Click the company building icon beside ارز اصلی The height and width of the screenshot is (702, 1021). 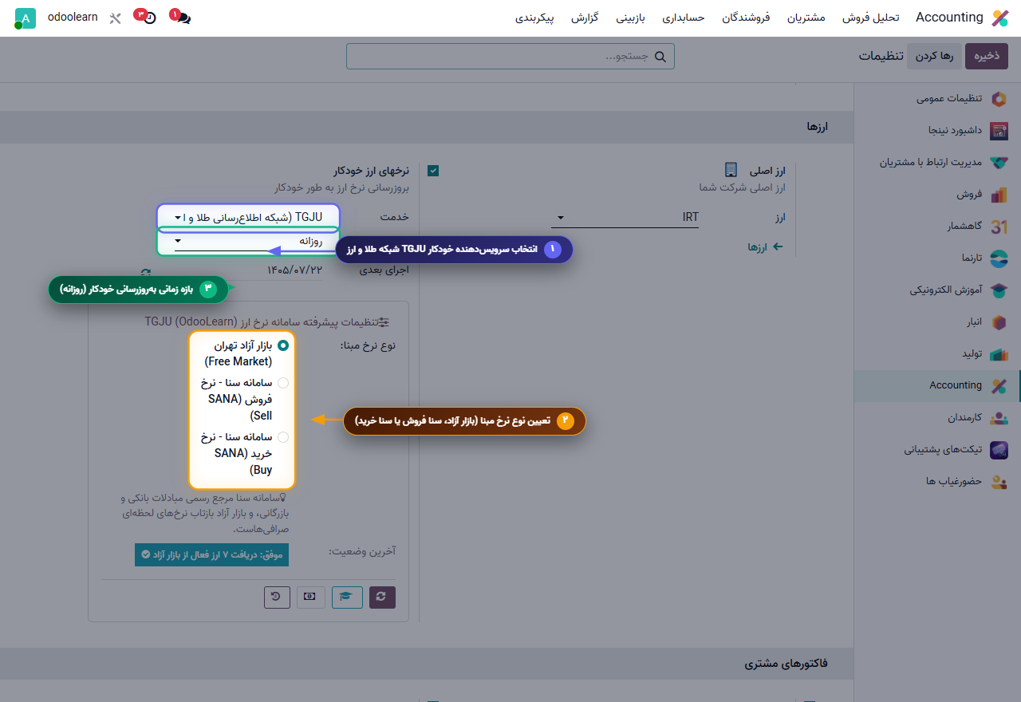(731, 170)
